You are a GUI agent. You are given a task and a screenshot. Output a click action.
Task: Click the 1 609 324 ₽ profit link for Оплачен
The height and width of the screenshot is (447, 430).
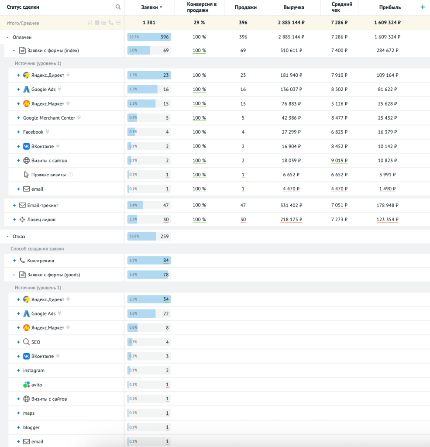click(x=387, y=37)
